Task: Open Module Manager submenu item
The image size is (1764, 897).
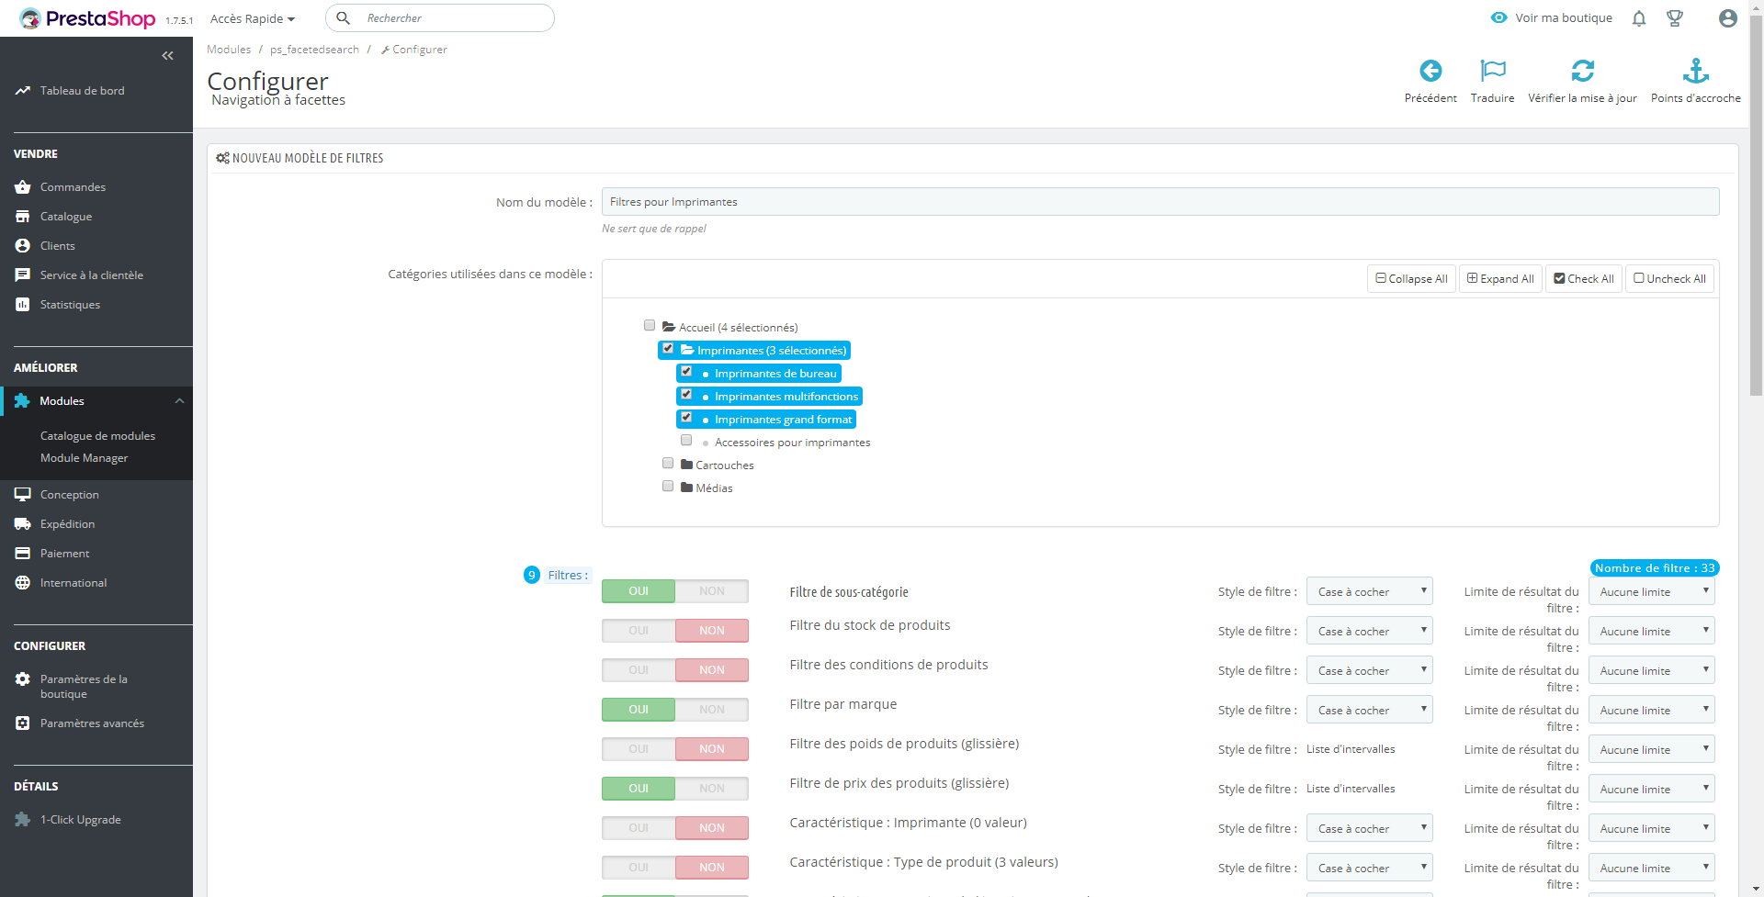Action: (84, 458)
